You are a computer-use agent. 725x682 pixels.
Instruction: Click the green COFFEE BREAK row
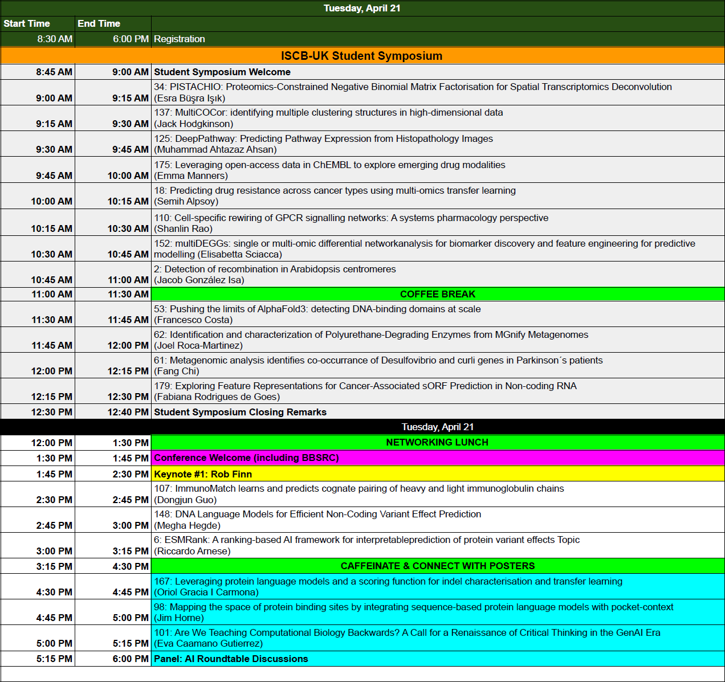click(x=437, y=294)
